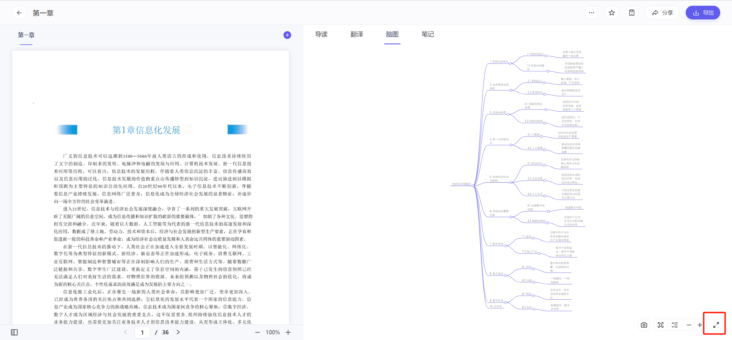
Task: Collapse the '7. 数字经济' branch node
Action: [505, 246]
